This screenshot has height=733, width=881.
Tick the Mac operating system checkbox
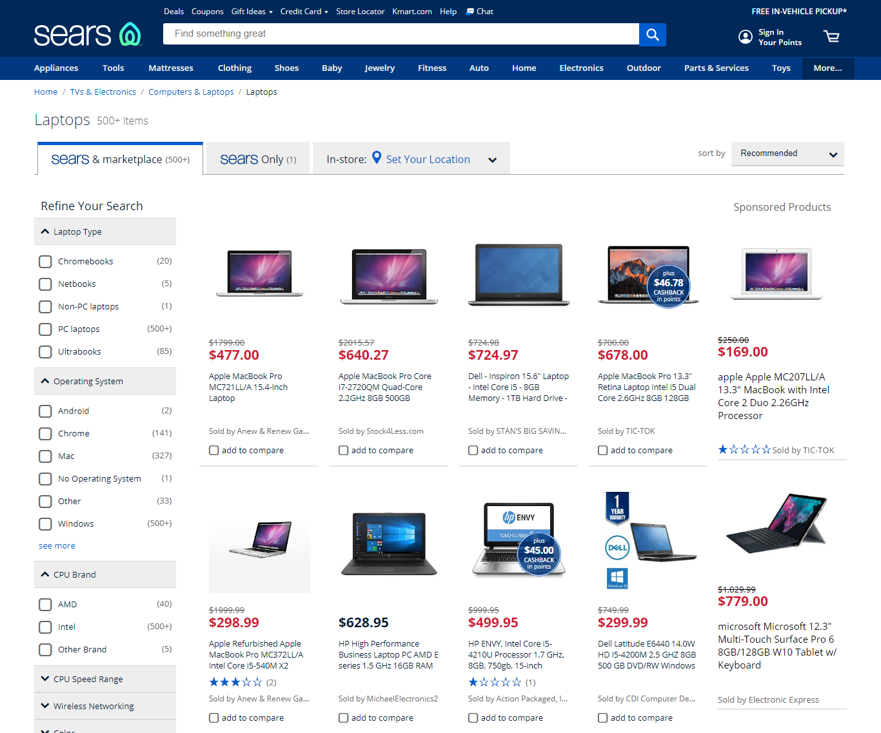(45, 456)
